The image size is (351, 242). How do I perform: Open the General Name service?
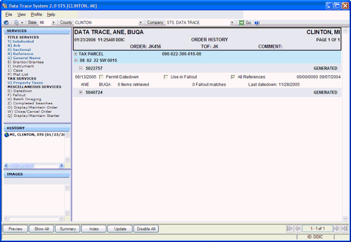coord(24,58)
